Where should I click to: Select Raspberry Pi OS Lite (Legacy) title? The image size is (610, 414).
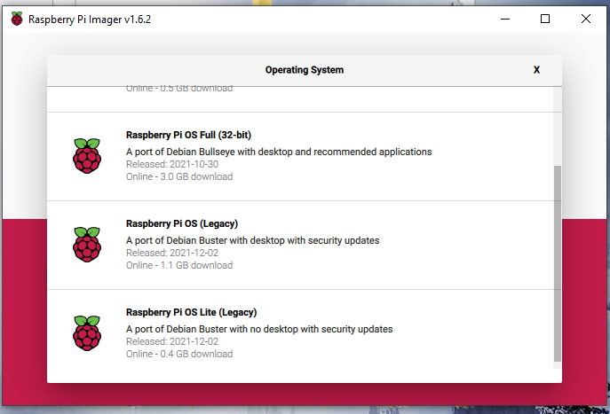point(192,312)
